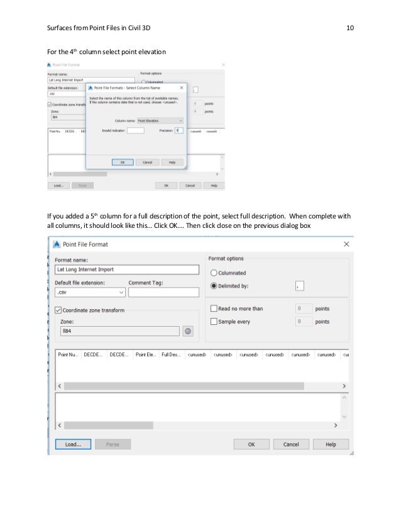This screenshot has height=520, width=401.
Task: Click right arrow of preview pane scrollbar
Action: (336, 425)
